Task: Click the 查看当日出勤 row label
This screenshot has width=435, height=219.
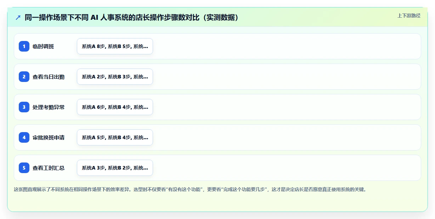Action: pyautogui.click(x=49, y=77)
